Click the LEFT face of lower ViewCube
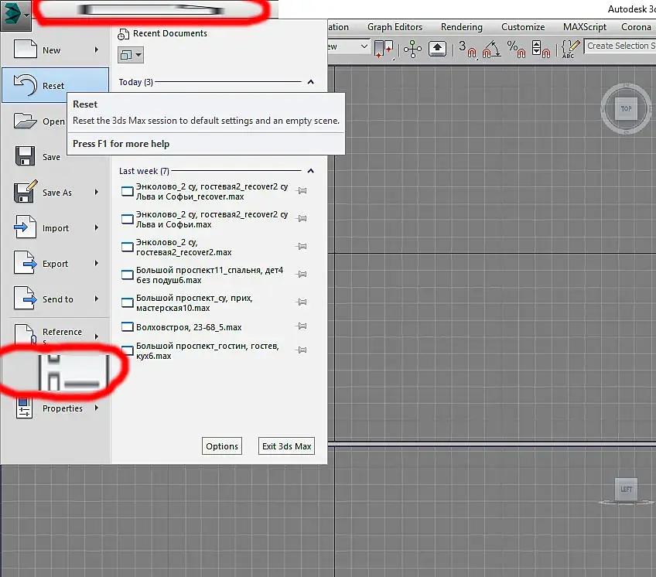 click(627, 489)
